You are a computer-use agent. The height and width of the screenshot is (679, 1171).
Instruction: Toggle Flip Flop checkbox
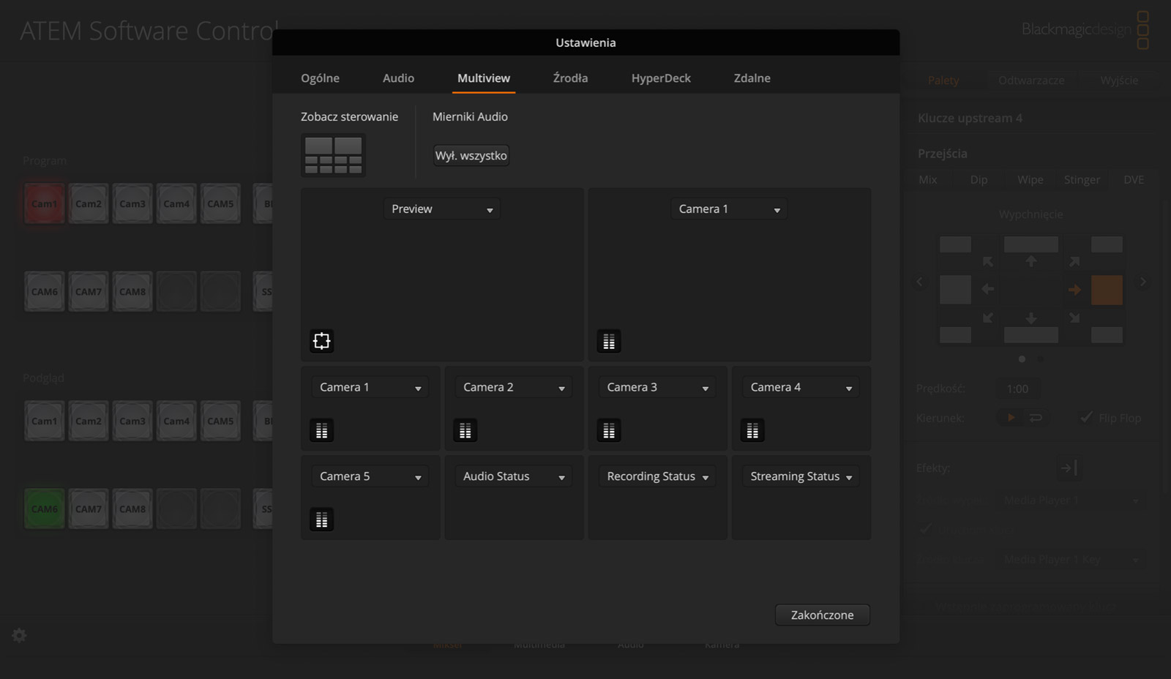pos(1087,418)
